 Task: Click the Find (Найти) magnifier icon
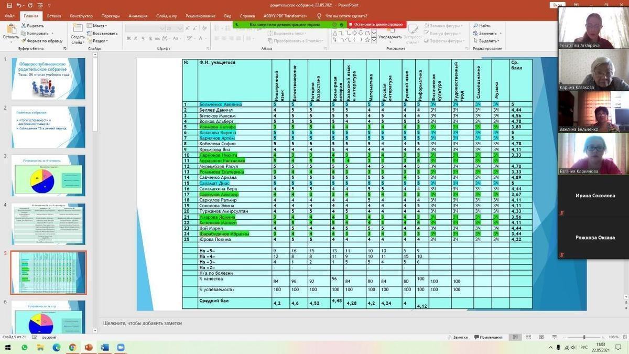pos(475,25)
